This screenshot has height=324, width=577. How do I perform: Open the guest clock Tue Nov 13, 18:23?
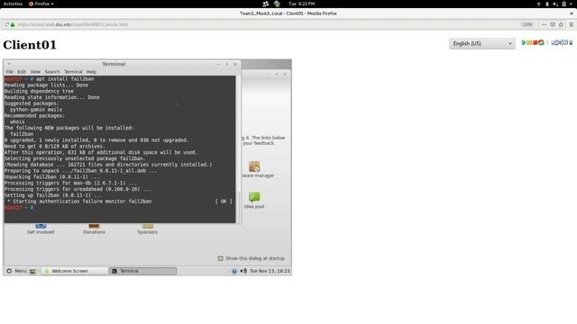270,271
